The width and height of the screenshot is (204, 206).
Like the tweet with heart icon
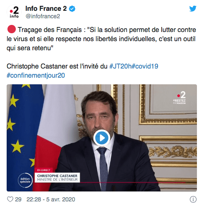coord(10,199)
